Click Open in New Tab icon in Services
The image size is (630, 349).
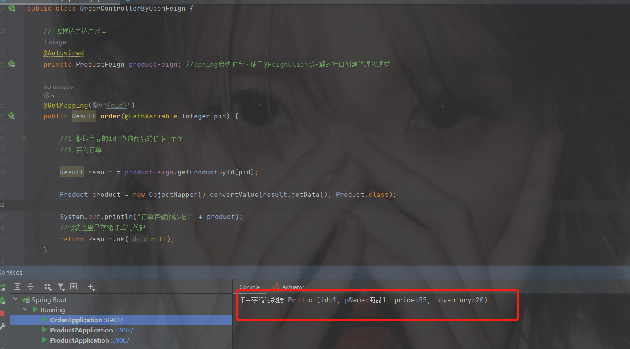click(x=74, y=287)
